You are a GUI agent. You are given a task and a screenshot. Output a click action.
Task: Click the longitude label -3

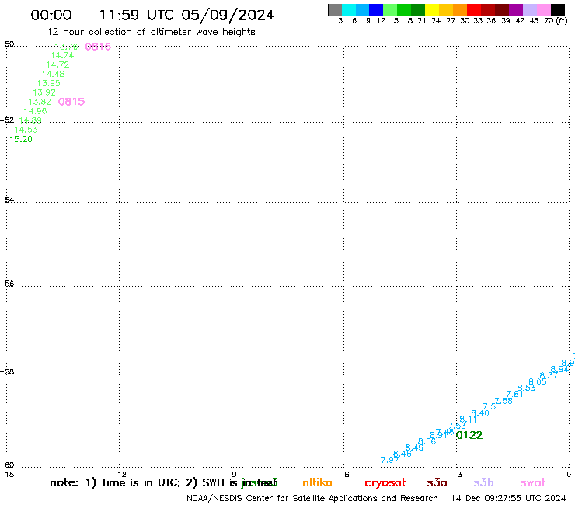[456, 475]
